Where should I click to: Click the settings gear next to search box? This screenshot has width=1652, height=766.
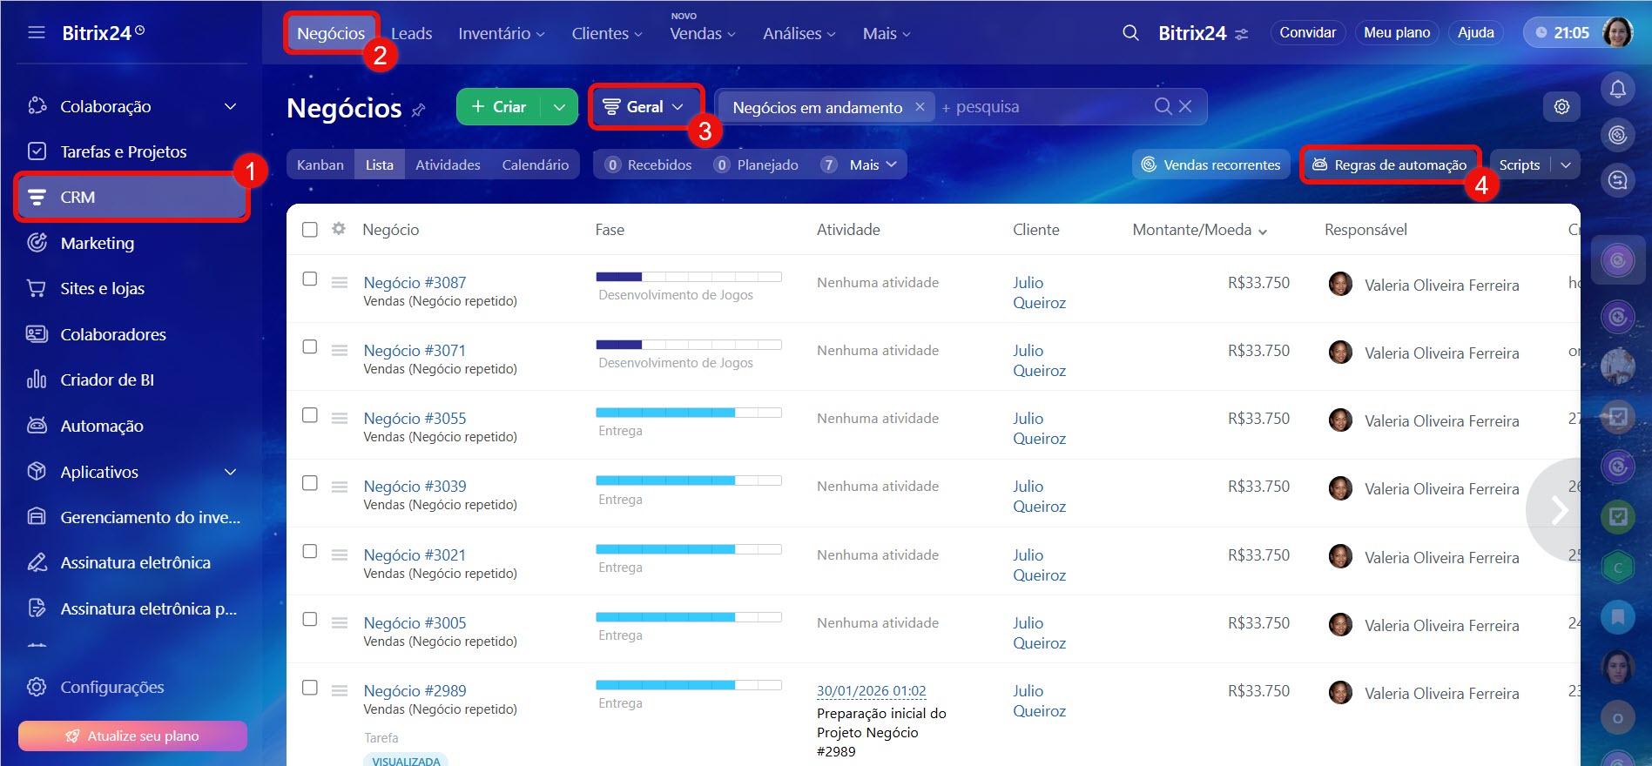[x=1561, y=107]
